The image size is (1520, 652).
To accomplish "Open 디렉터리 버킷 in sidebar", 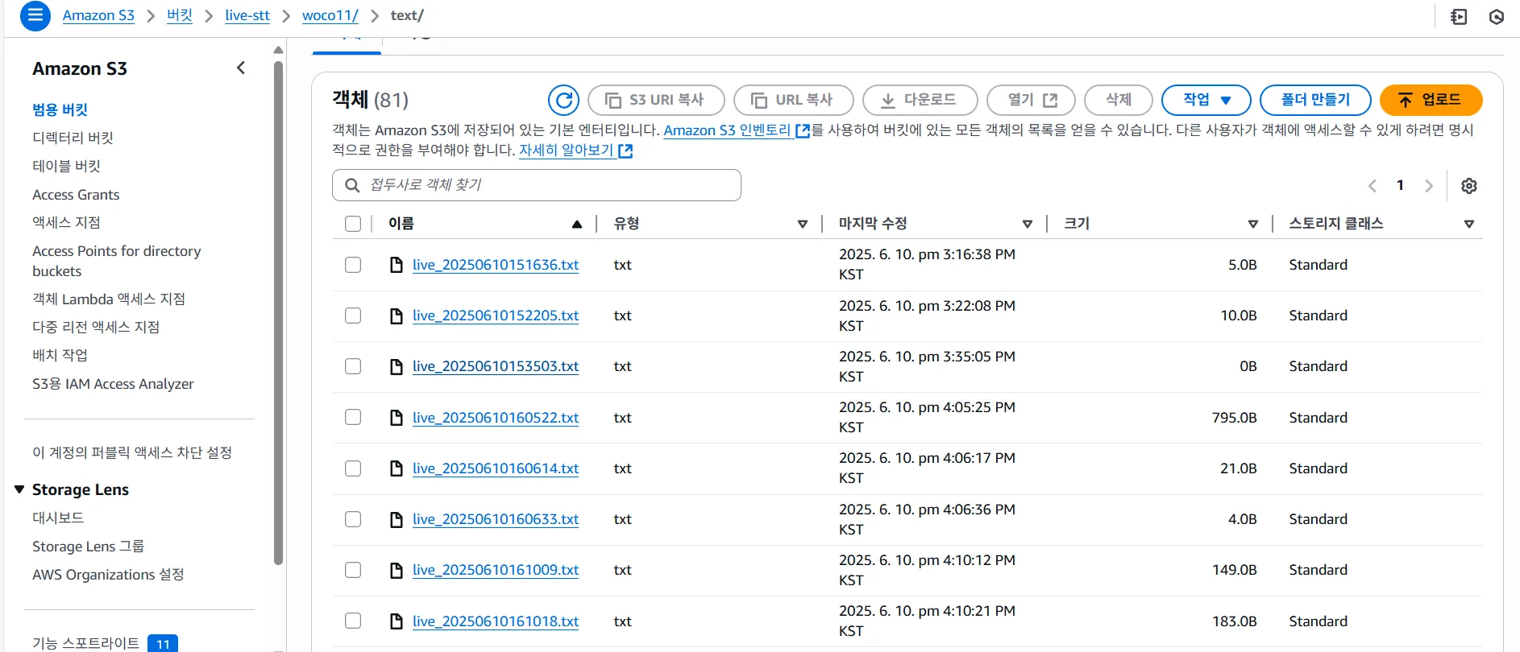I will click(73, 138).
